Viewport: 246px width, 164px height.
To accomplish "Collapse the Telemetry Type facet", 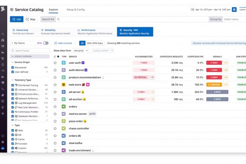I will click(x=12, y=80).
